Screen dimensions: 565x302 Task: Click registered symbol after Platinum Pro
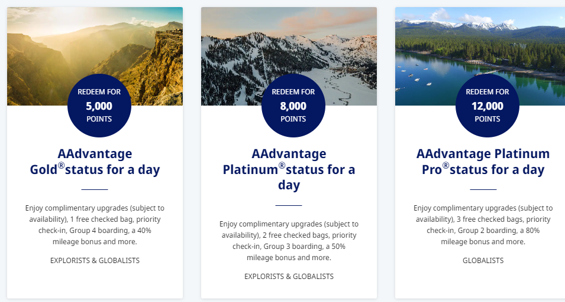[x=445, y=166]
